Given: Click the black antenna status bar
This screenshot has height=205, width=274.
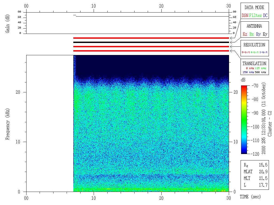Looking at the screenshot, I should pyautogui.click(x=151, y=42).
